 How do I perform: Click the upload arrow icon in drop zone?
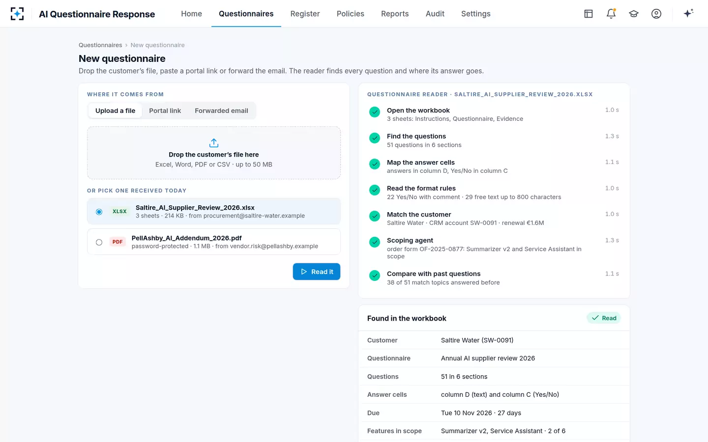214,143
